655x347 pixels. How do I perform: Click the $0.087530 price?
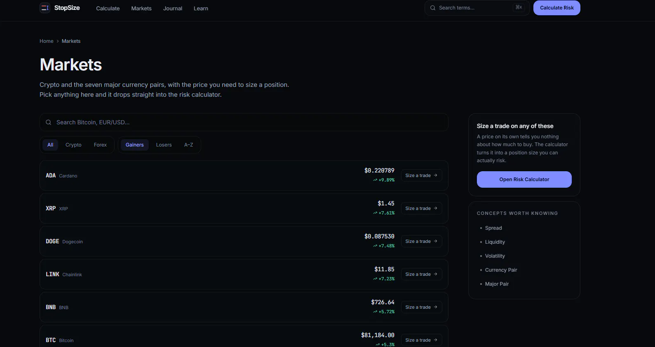[x=379, y=236]
